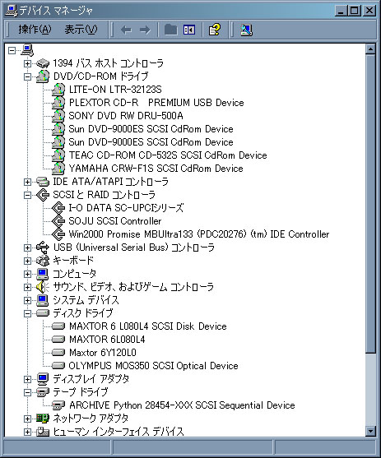Collapse the SCSI と RAID コントローラ node

tap(27, 195)
